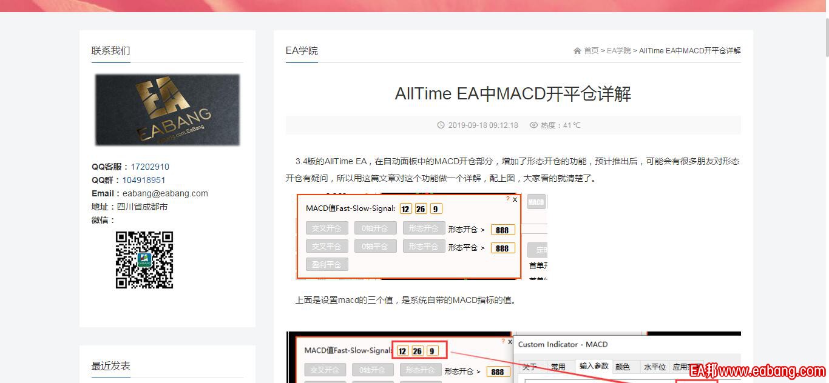The height and width of the screenshot is (383, 829).
Task: Click the article title AllTime EA中MACD开平仓详解
Action: [513, 94]
